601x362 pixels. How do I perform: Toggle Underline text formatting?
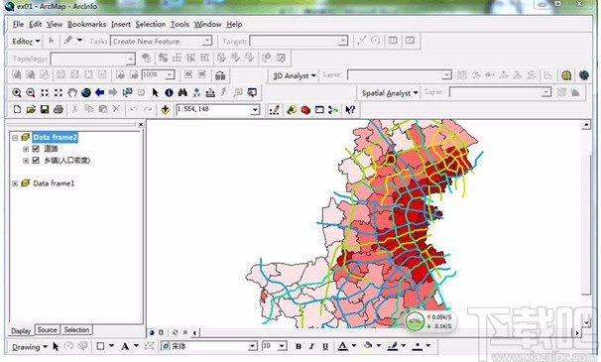click(325, 346)
